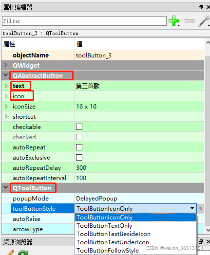The height and width of the screenshot is (255, 210).
Task: Click the empty shortcut value cell
Action: (x=139, y=117)
